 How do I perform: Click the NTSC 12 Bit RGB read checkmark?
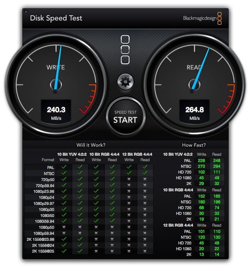pos(145,173)
